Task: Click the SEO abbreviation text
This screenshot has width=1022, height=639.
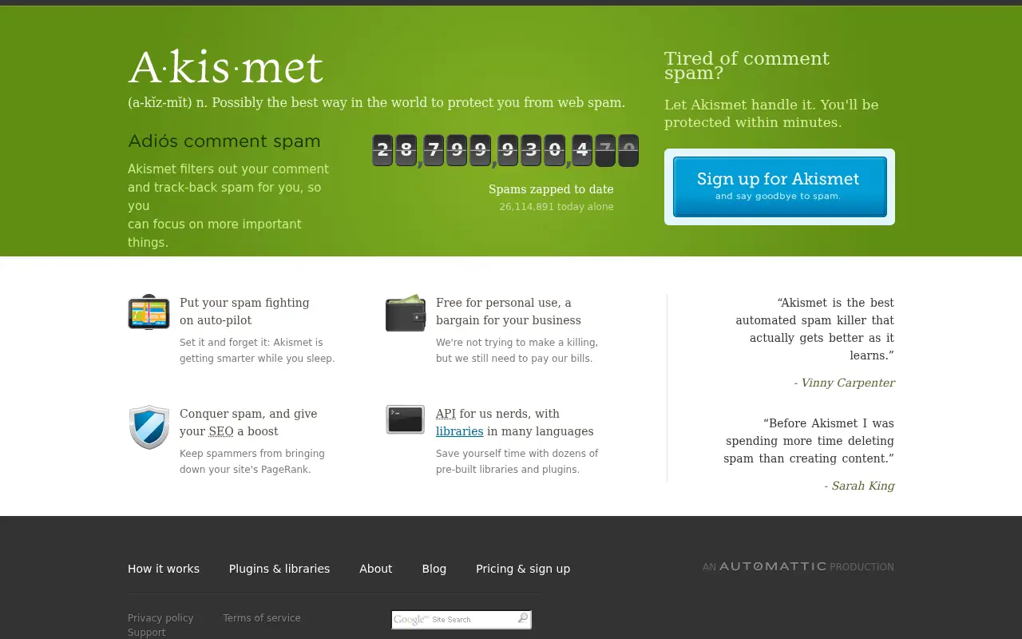Action: (221, 431)
